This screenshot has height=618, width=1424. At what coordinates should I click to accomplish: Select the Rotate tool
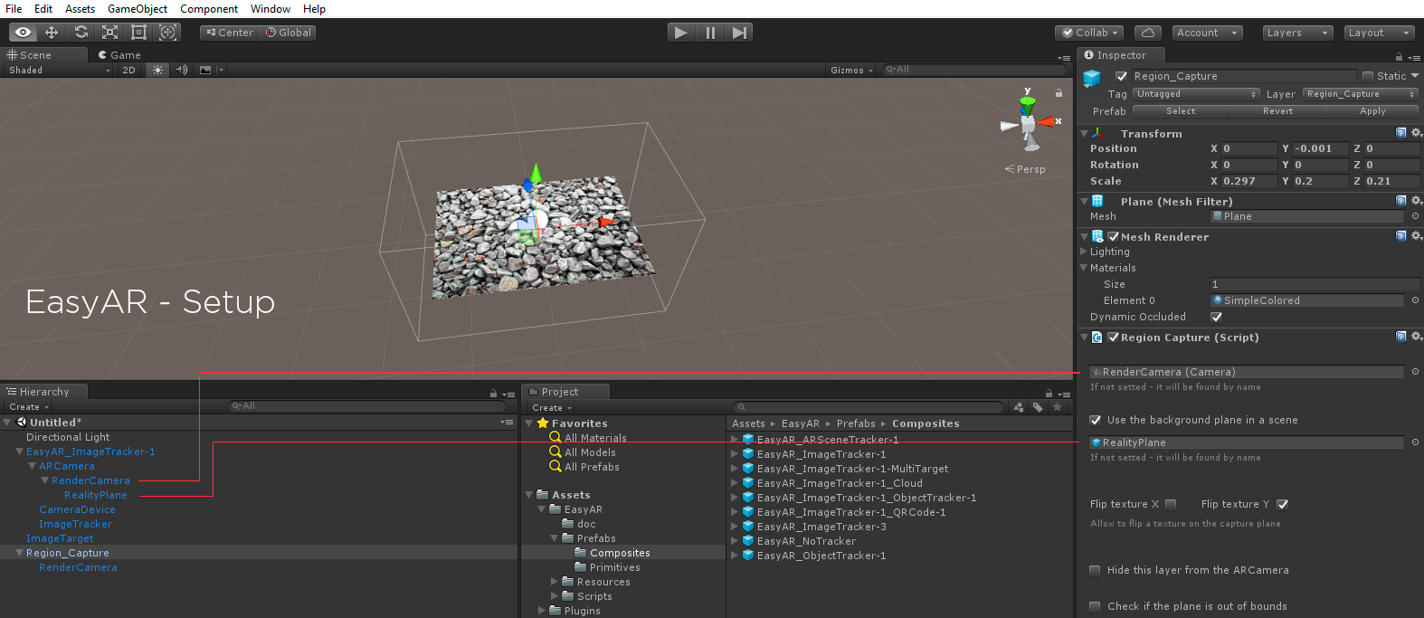pyautogui.click(x=81, y=33)
